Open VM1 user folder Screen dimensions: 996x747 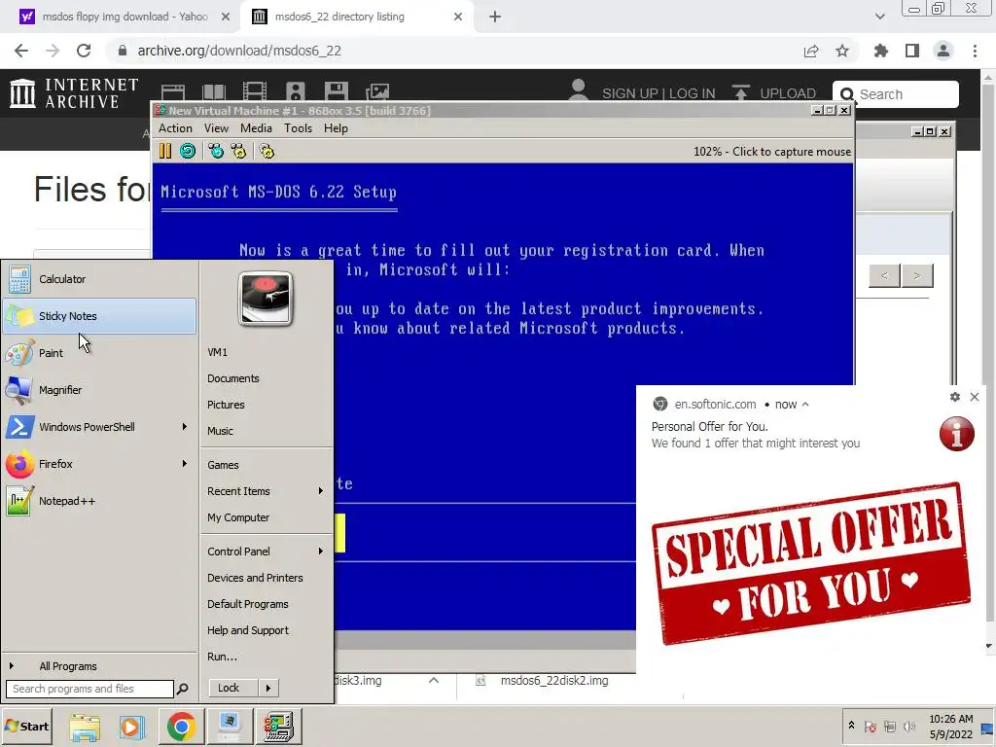pyautogui.click(x=266, y=352)
